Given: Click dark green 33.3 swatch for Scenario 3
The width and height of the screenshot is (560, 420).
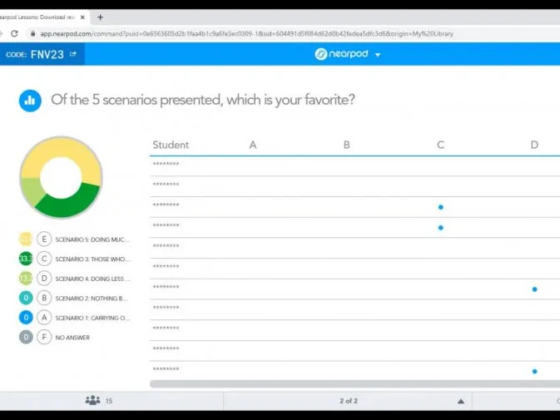Looking at the screenshot, I should click(x=26, y=259).
